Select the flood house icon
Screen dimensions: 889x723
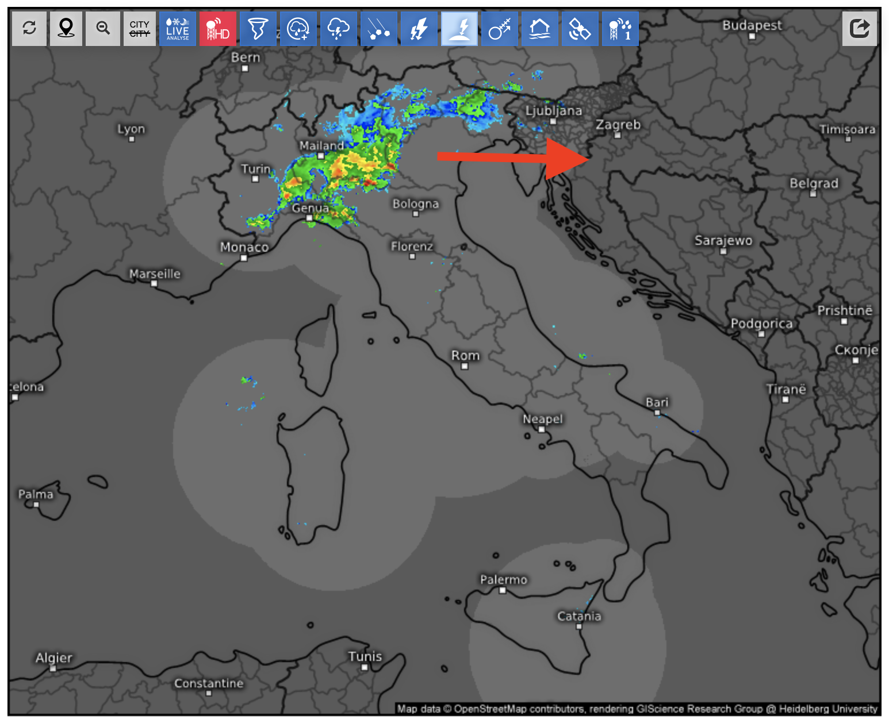tap(540, 28)
